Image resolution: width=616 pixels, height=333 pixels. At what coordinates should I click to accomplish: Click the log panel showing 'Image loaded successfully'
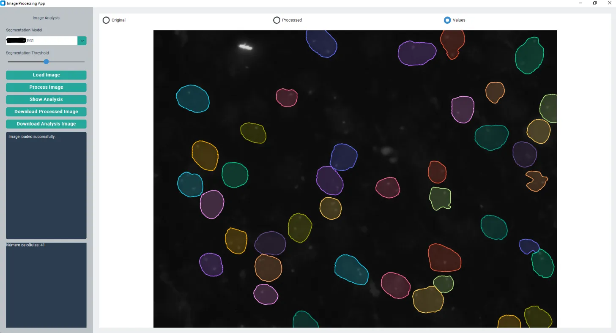pyautogui.click(x=46, y=185)
